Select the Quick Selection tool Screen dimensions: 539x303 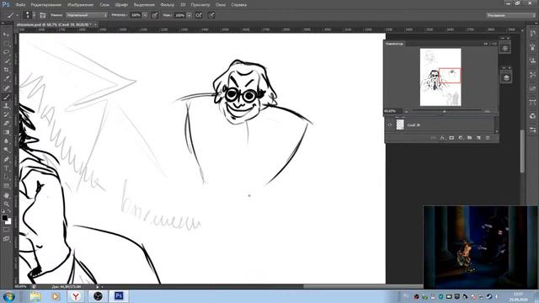click(x=6, y=61)
